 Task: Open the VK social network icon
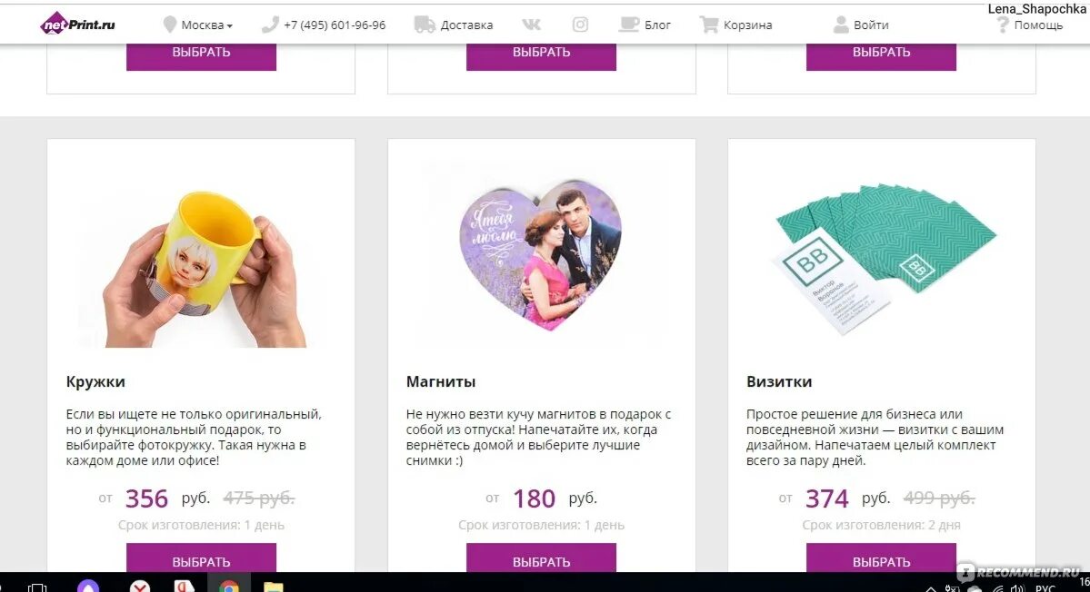[531, 25]
